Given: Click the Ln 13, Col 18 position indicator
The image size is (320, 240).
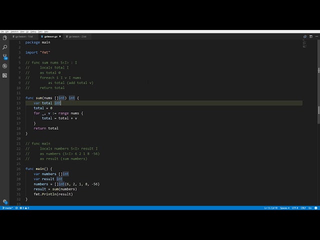Looking at the screenshot, I should click(271, 207).
